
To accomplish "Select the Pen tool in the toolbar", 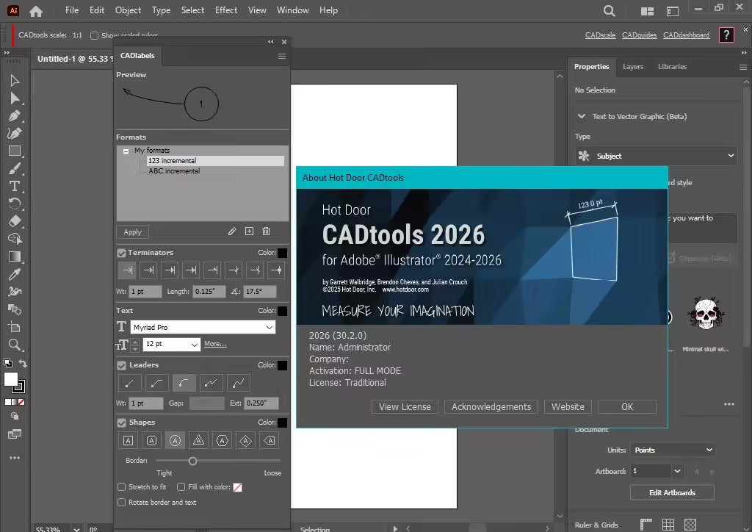I will point(15,116).
